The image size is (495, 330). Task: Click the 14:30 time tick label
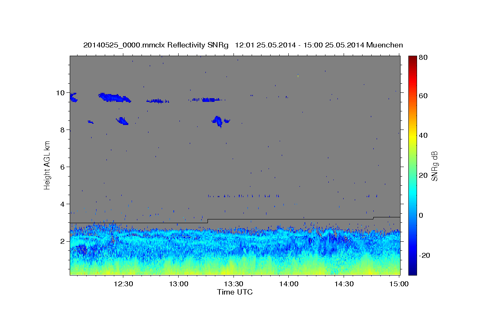click(x=344, y=284)
